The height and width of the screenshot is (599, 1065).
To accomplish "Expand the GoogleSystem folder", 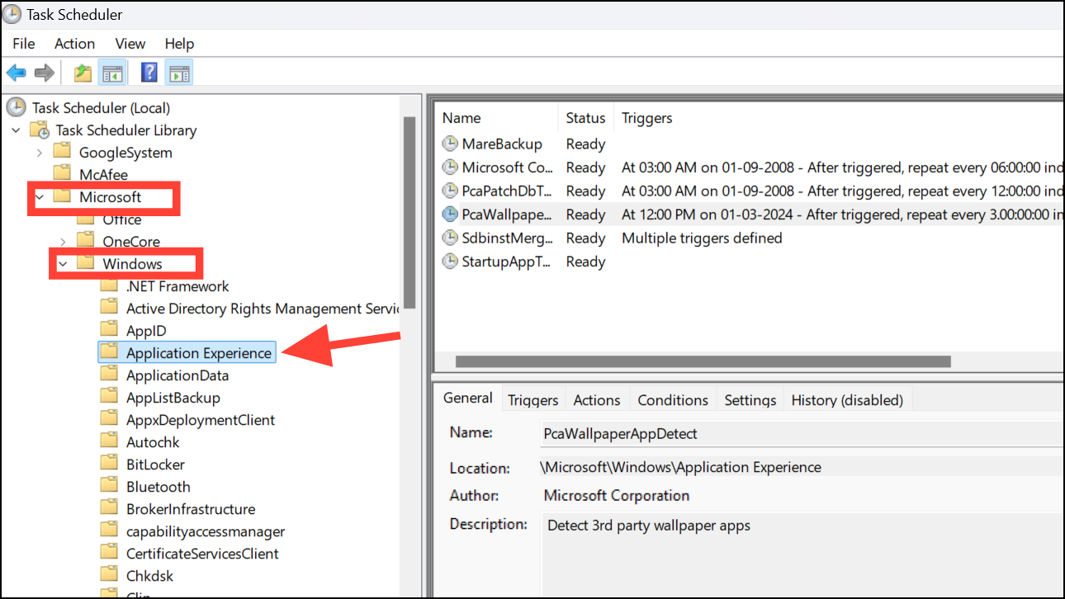I will [40, 153].
